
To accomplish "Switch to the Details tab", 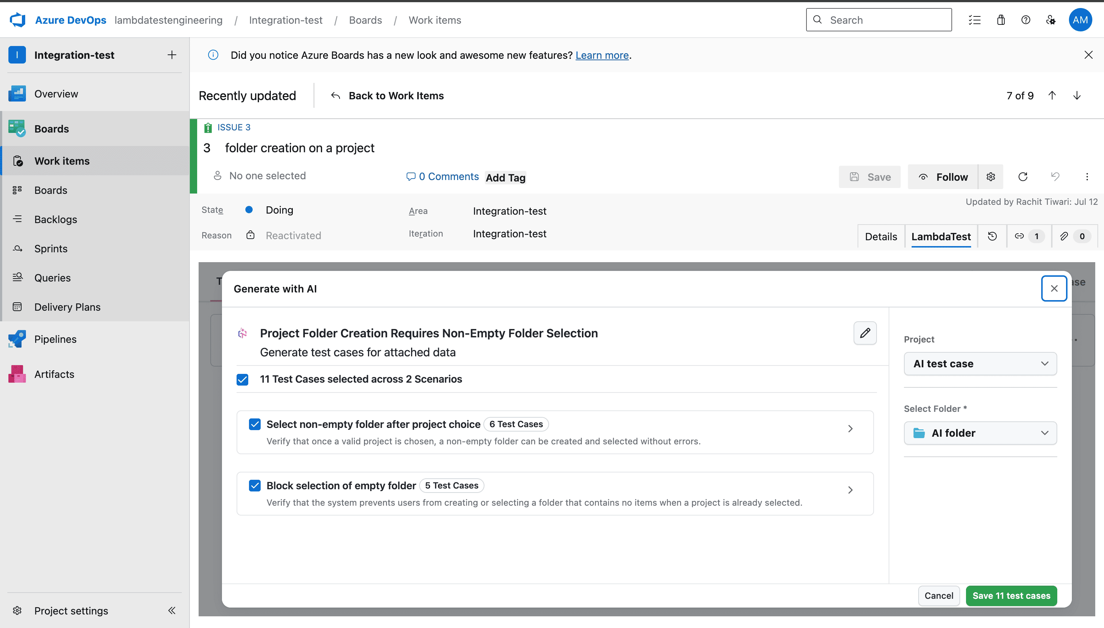I will 881,236.
